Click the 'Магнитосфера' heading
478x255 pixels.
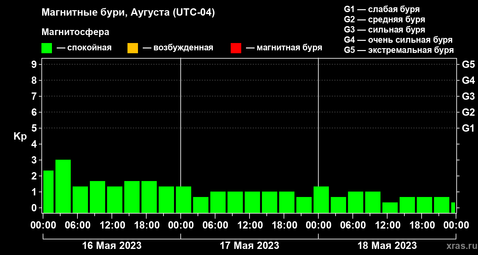pyautogui.click(x=75, y=32)
